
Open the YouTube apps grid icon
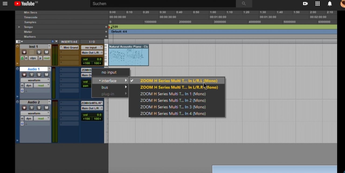(318, 4)
